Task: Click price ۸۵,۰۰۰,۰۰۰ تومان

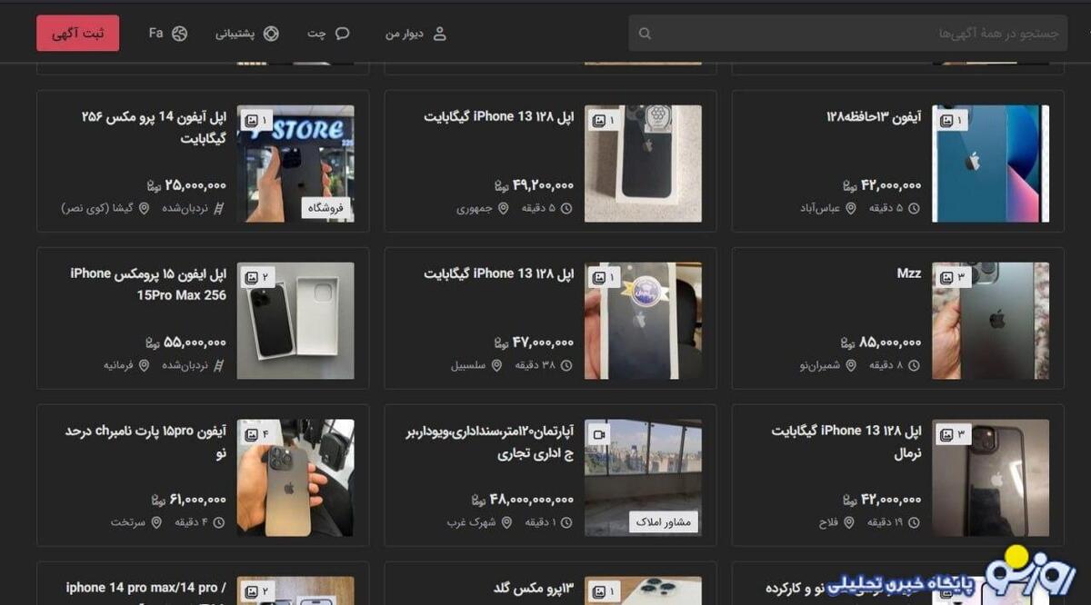Action: tap(881, 342)
